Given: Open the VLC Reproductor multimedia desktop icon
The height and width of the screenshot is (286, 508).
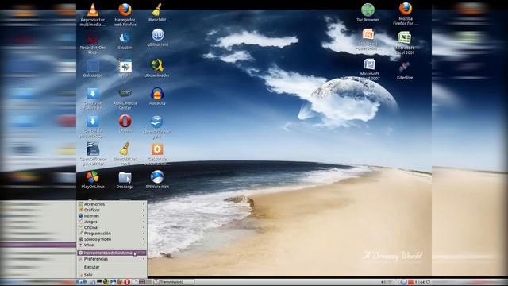Looking at the screenshot, I should tap(93, 10).
